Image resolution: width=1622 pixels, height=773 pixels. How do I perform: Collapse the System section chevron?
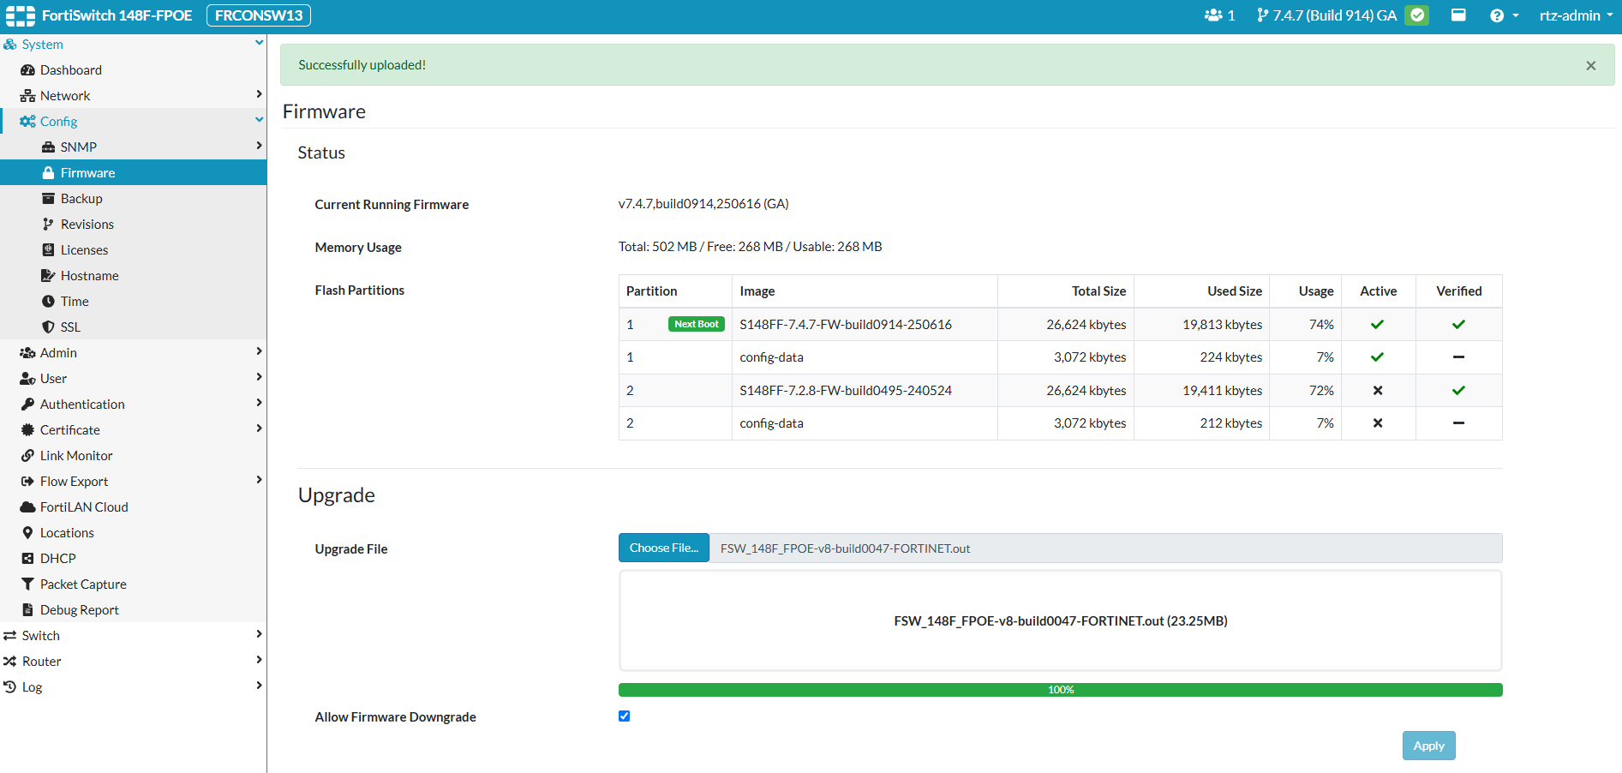click(259, 43)
